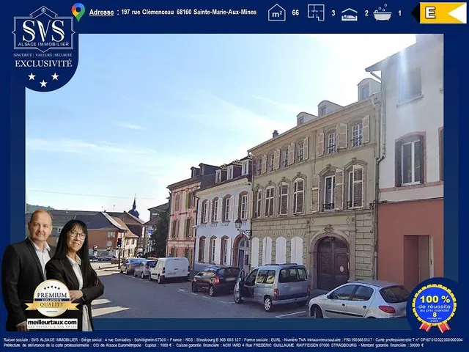Click the square meters surface icon

[276, 12]
